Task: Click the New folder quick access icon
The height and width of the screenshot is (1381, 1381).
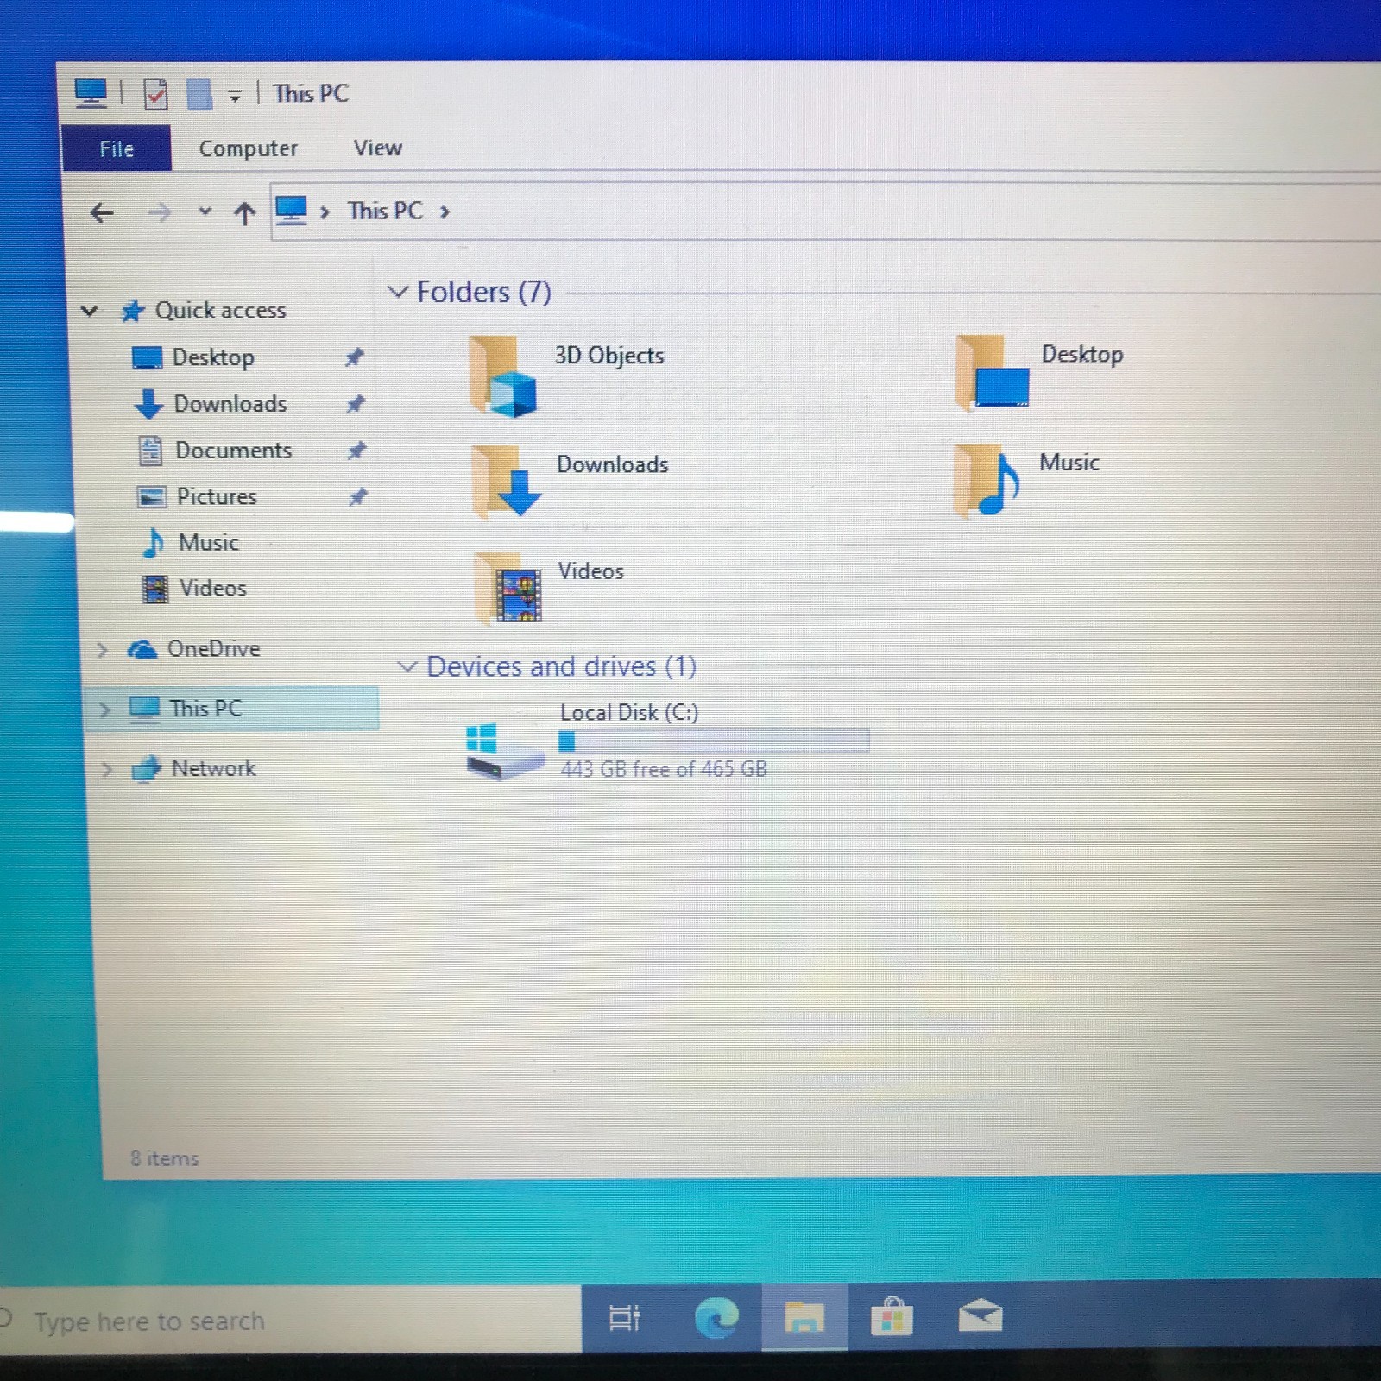Action: [199, 94]
